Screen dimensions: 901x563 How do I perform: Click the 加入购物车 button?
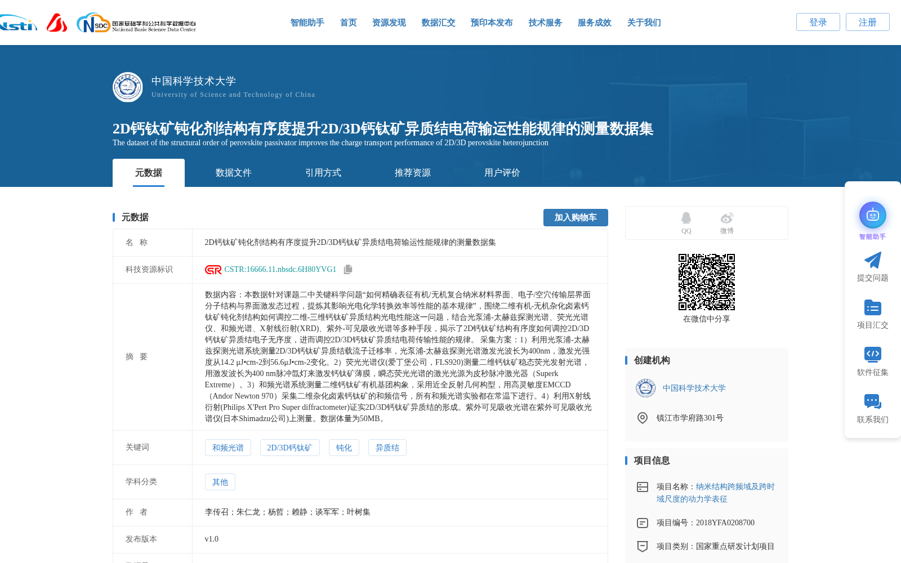tap(576, 217)
